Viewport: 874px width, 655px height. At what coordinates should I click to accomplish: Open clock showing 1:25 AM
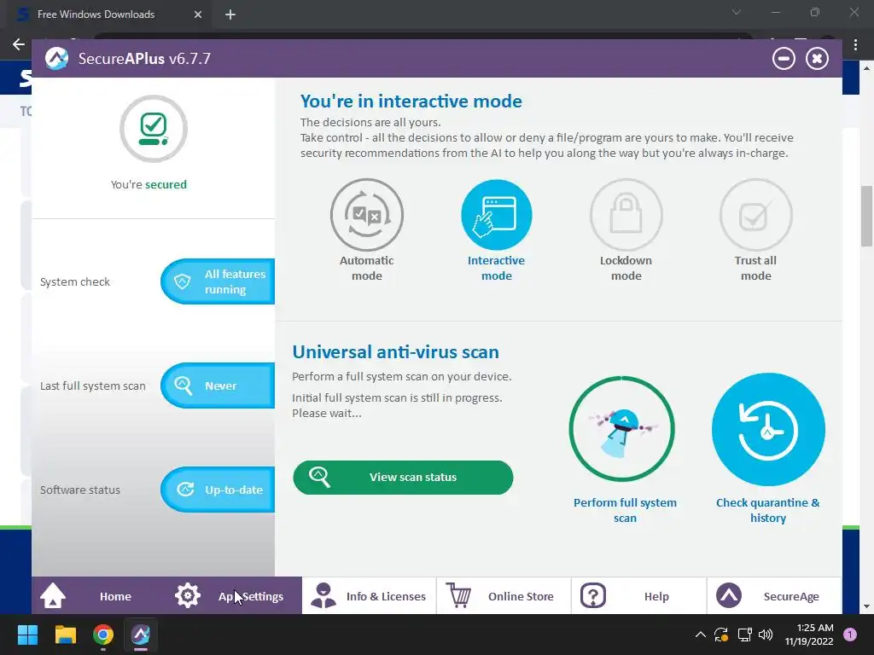[809, 635]
